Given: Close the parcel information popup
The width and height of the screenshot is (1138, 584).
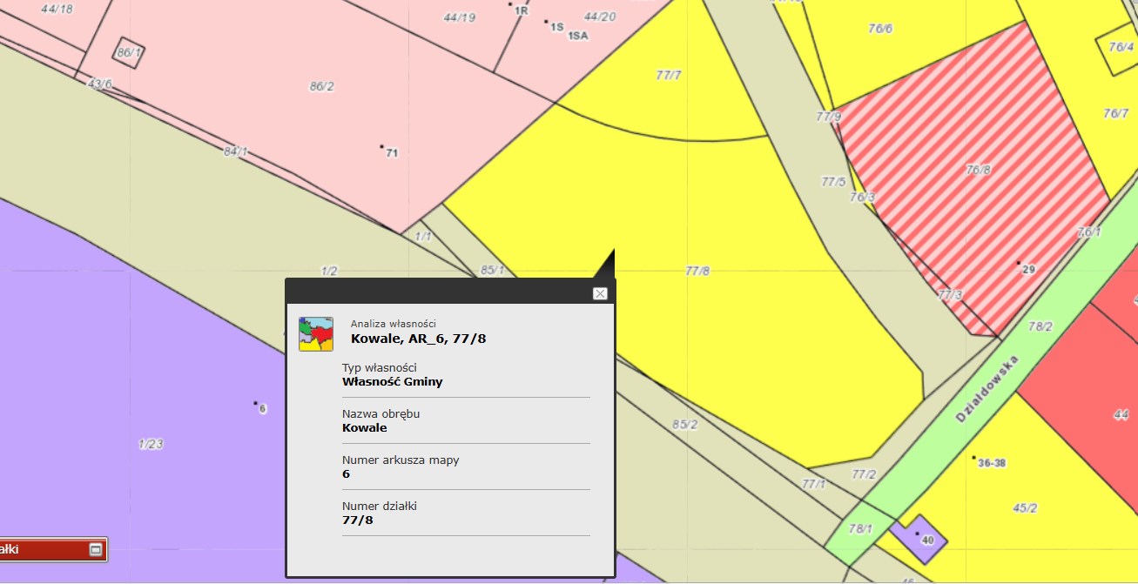Looking at the screenshot, I should [x=600, y=293].
